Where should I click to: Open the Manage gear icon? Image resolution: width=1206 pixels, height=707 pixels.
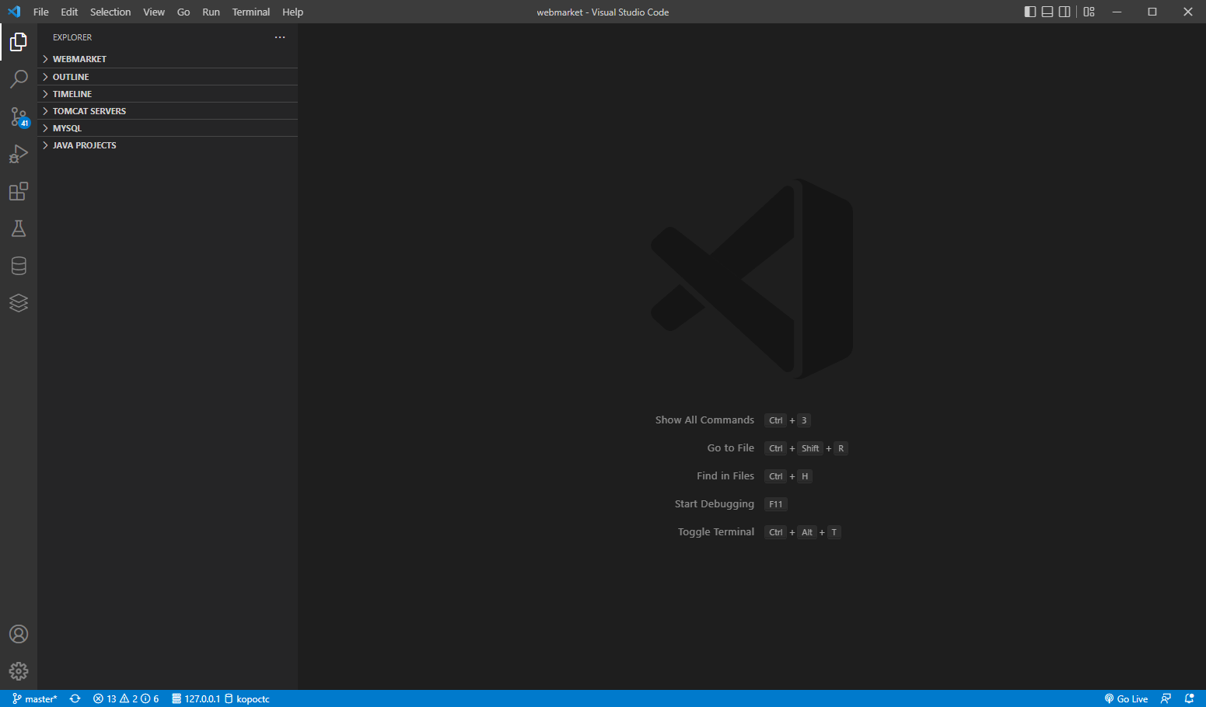[x=19, y=671]
